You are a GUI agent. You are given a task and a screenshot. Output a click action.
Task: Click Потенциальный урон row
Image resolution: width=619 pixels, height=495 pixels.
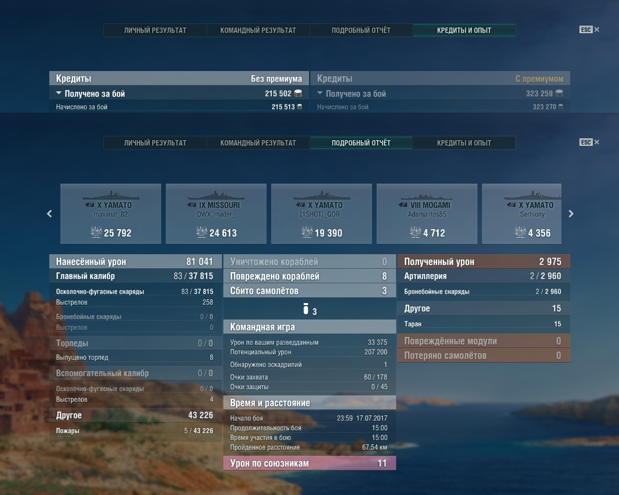[309, 352]
